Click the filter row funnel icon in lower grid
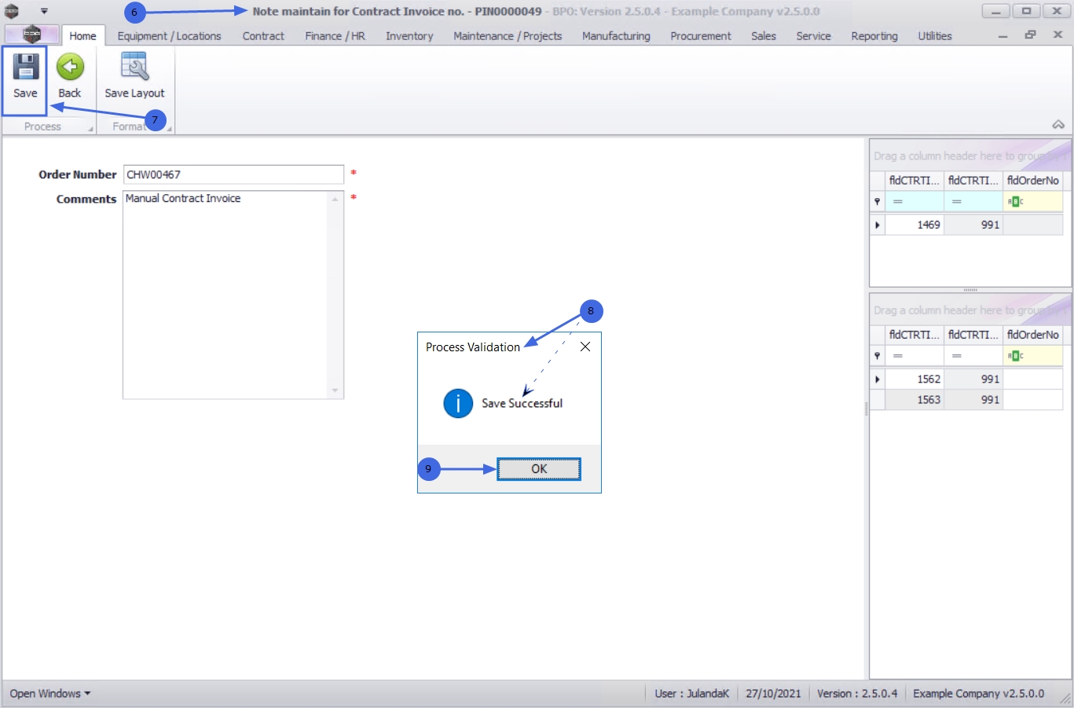The image size is (1074, 708). [x=878, y=356]
